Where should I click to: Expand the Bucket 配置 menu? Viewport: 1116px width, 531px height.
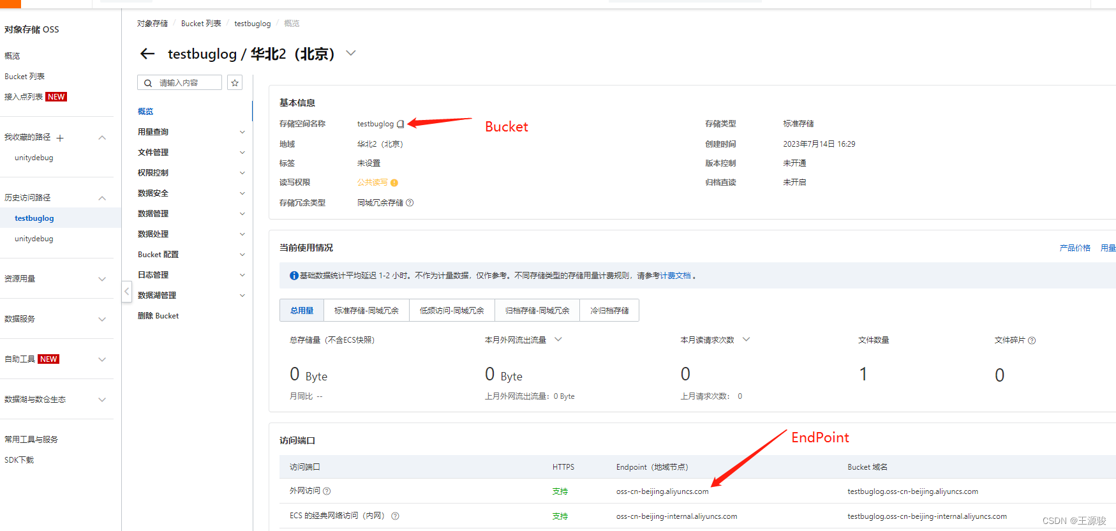tap(242, 255)
